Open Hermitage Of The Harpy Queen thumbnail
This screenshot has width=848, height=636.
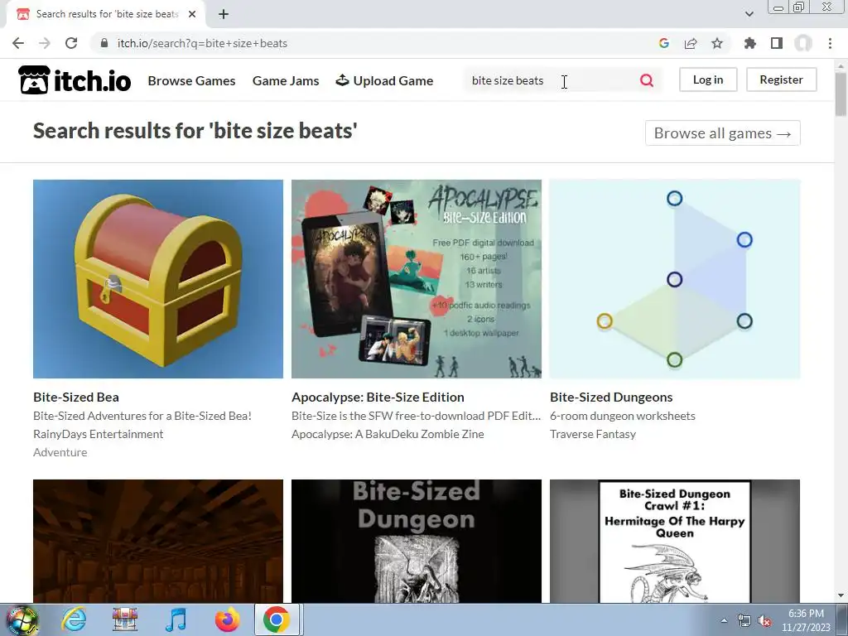click(x=675, y=541)
